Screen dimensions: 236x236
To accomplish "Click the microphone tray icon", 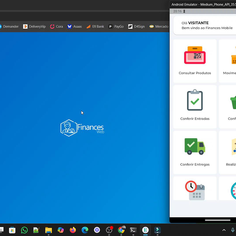I will click(x=233, y=230).
